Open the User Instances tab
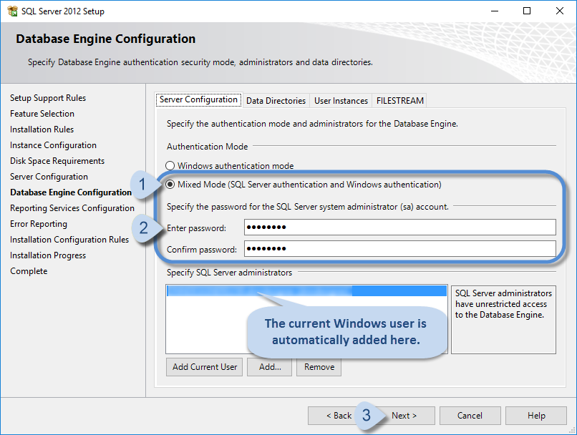Screen dimensions: 577x435 point(341,101)
